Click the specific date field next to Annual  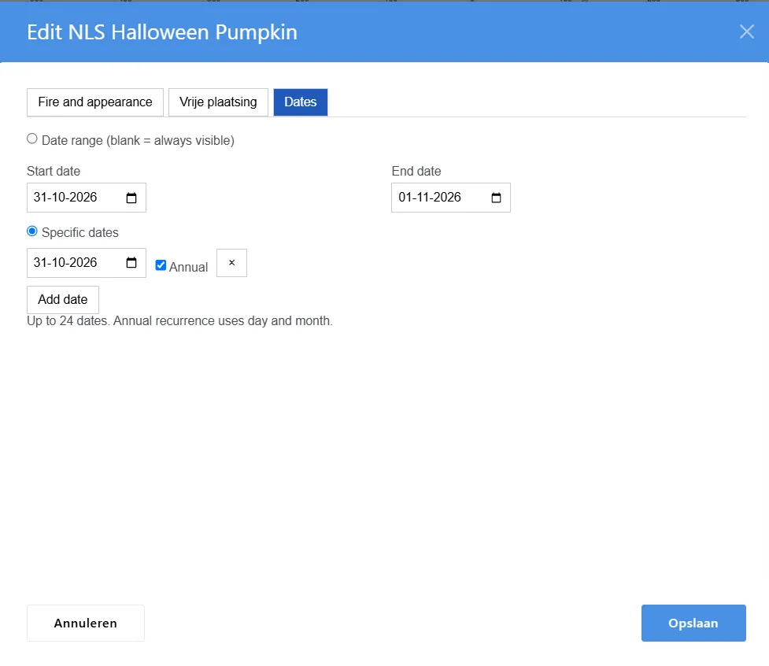click(87, 263)
